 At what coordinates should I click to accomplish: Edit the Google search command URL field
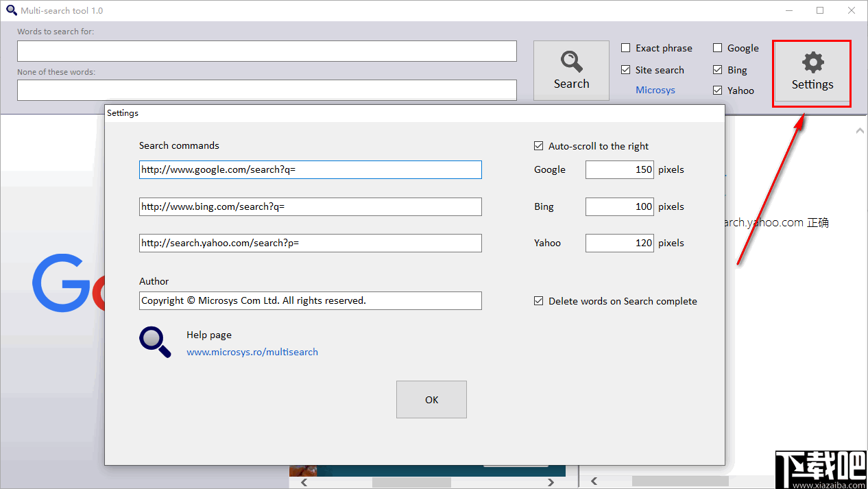pos(310,170)
